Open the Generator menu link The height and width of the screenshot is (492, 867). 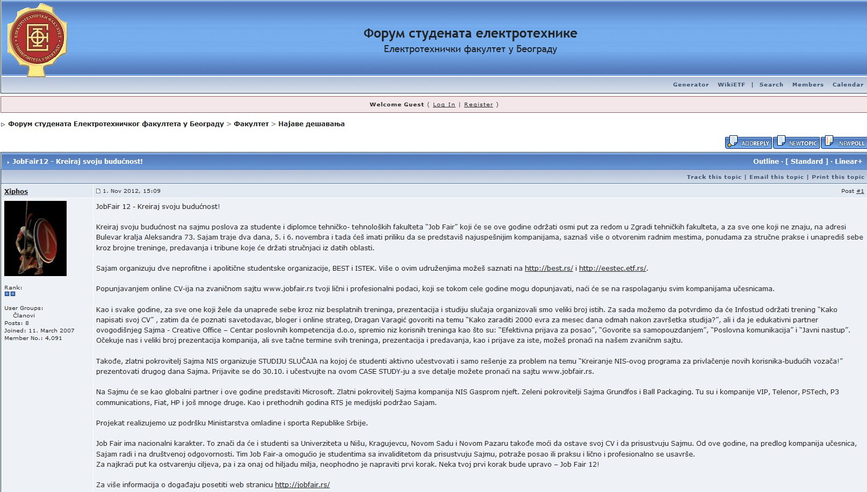(691, 85)
